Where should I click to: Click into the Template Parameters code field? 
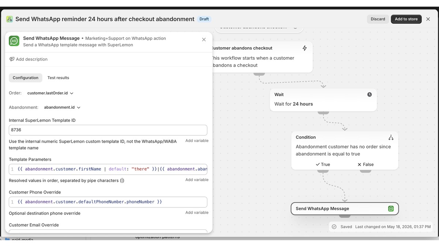tap(108, 169)
